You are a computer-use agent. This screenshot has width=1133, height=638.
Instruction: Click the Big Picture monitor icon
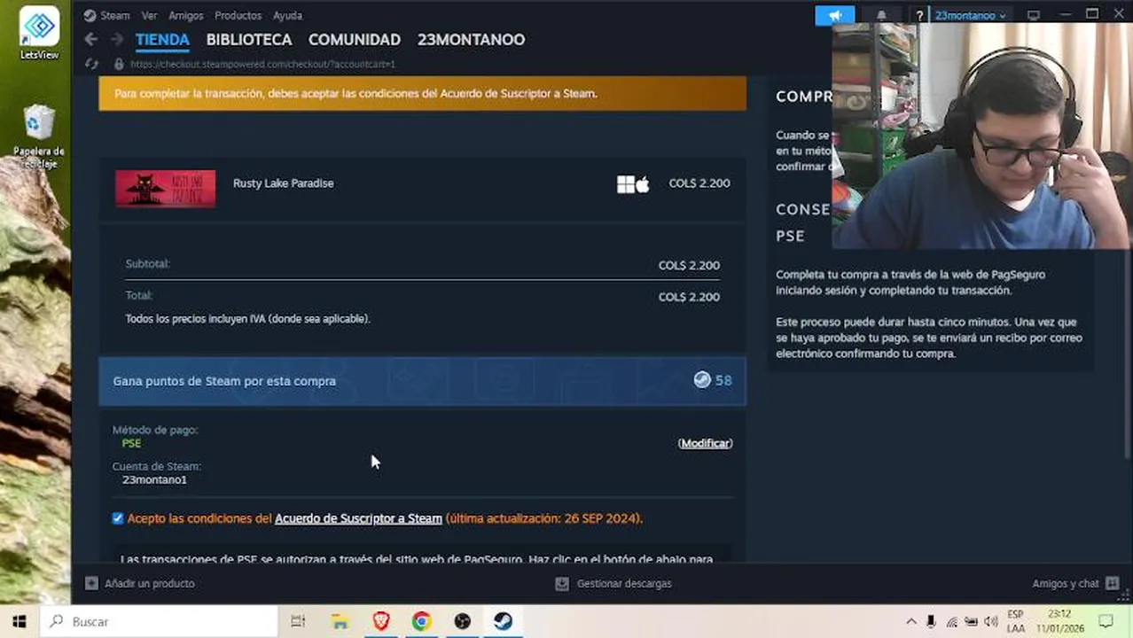pos(1034,15)
